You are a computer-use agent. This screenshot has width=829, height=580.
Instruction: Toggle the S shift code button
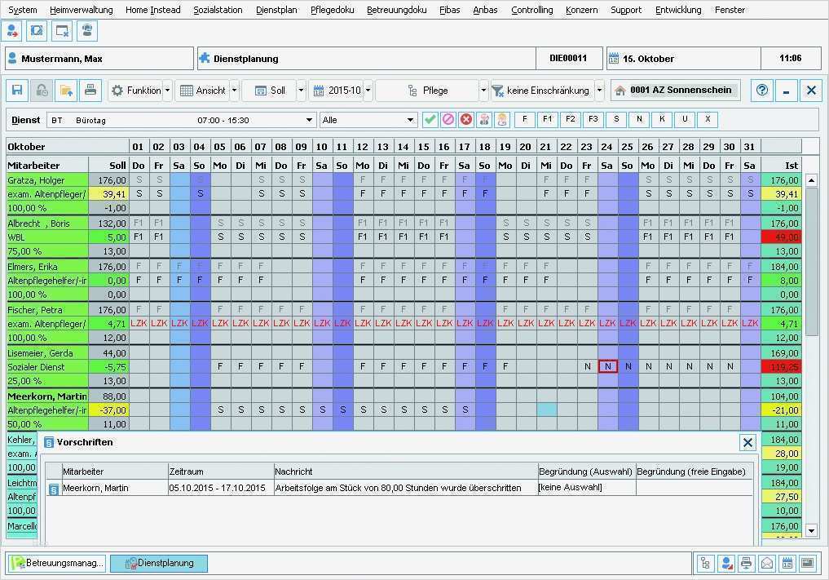coord(615,119)
